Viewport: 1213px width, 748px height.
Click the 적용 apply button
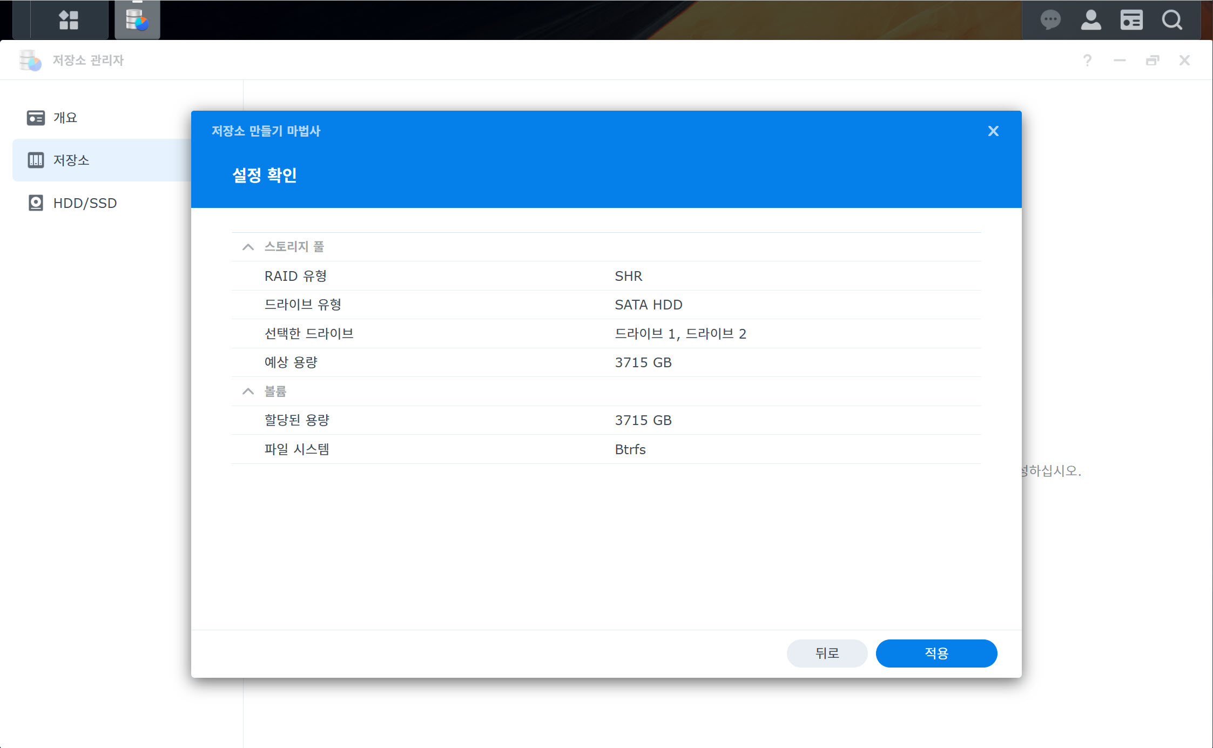(936, 653)
